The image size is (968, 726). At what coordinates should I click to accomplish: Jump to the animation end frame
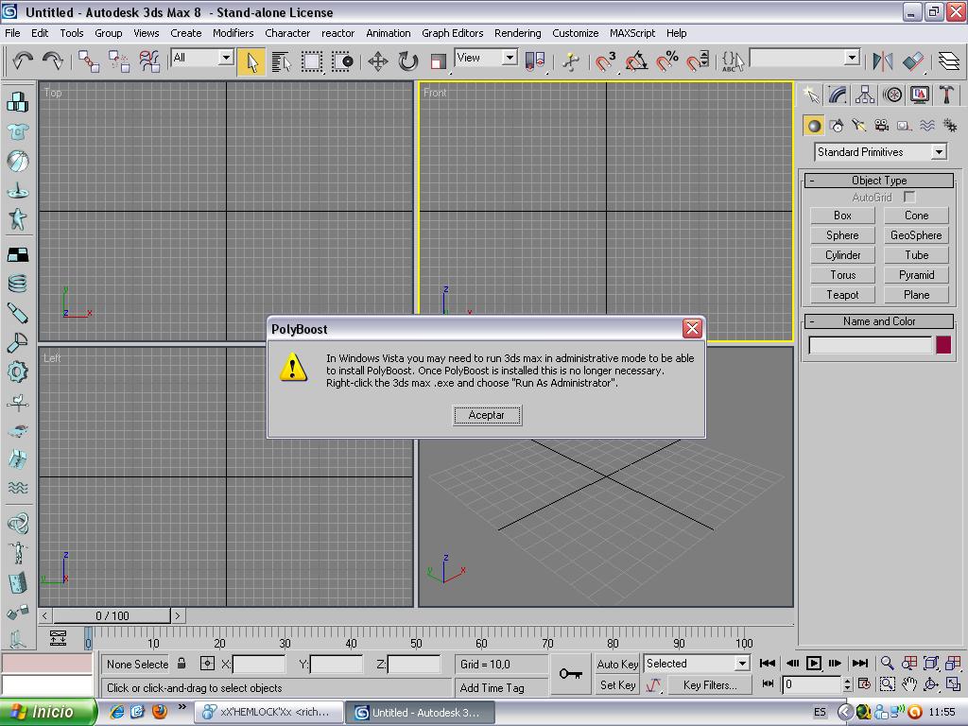[860, 663]
